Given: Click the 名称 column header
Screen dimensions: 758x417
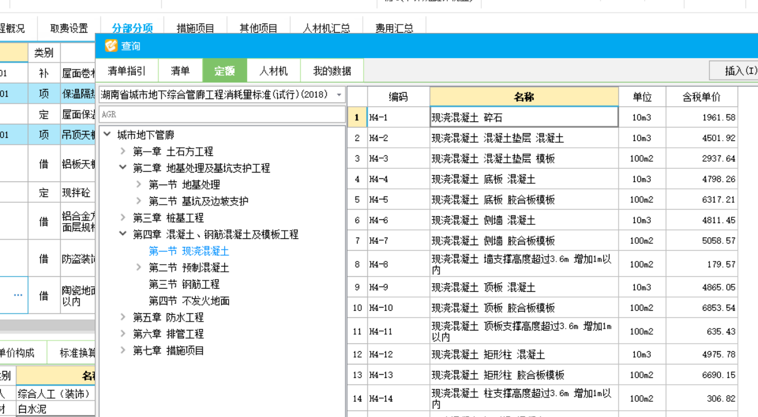Looking at the screenshot, I should [524, 97].
